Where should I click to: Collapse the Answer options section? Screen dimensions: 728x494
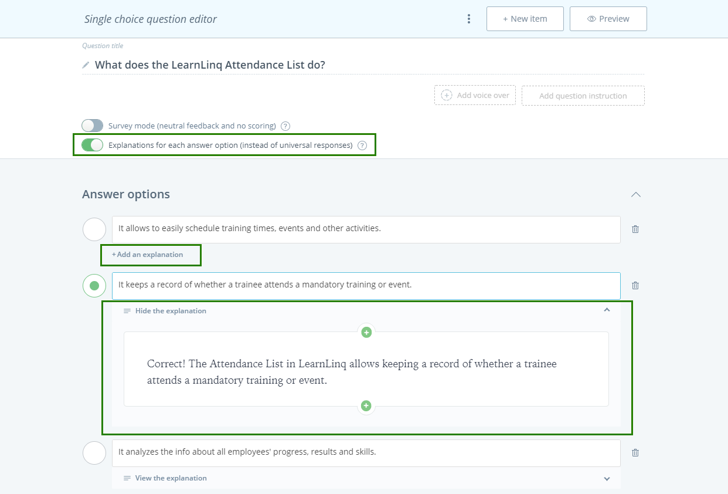(x=635, y=194)
